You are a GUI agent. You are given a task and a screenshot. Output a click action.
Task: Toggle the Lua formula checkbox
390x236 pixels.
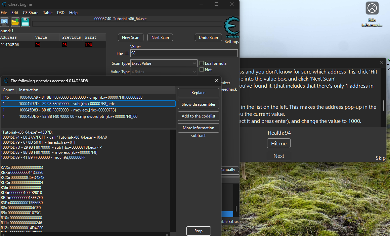point(202,63)
